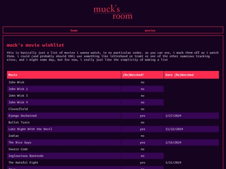Select the Django Unchained cell
Screen dimensions: 226x169
click(x=64, y=116)
